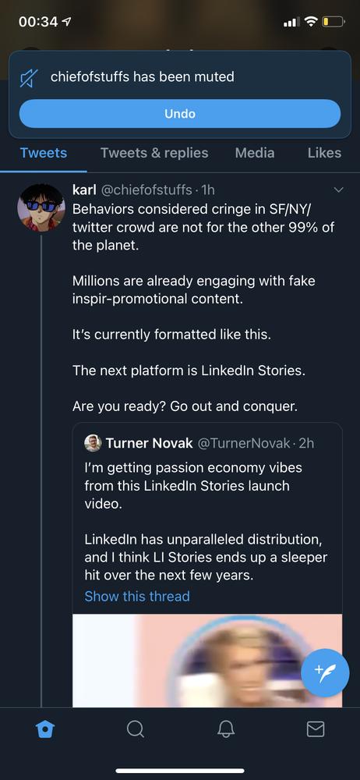Tap the compose tweet feather button
This screenshot has width=360, height=780.
[x=325, y=673]
